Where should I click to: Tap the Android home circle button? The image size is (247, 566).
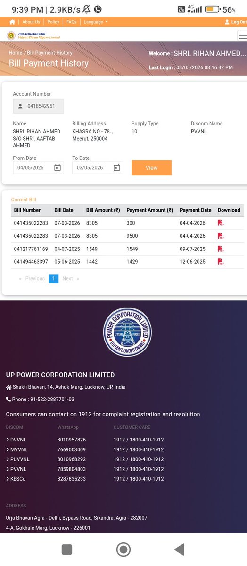point(123,549)
